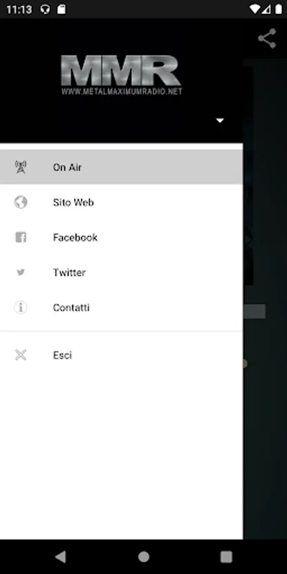Viewport: 287px width, 574px height.
Task: Click the Facebook logo icon
Action: click(x=20, y=237)
